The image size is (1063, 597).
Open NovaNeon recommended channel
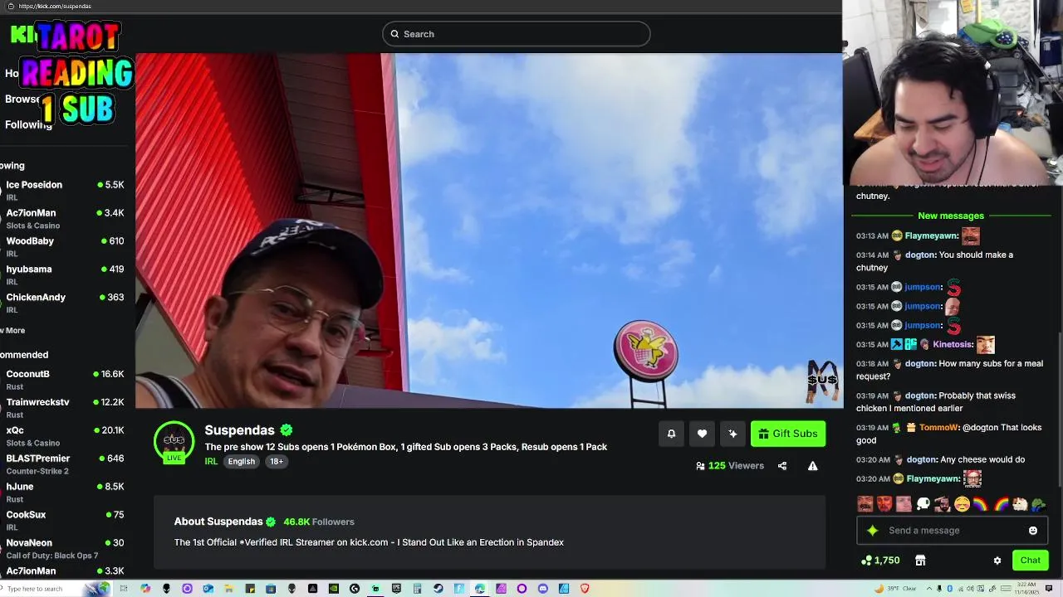65,548
